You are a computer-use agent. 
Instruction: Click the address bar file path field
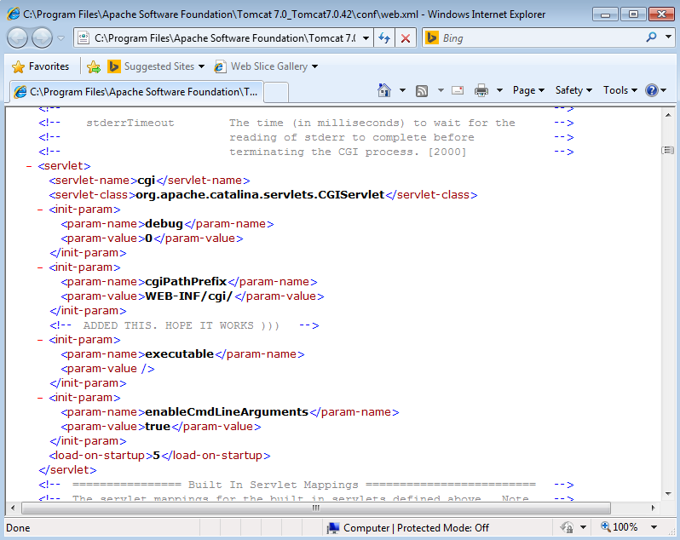(x=225, y=38)
